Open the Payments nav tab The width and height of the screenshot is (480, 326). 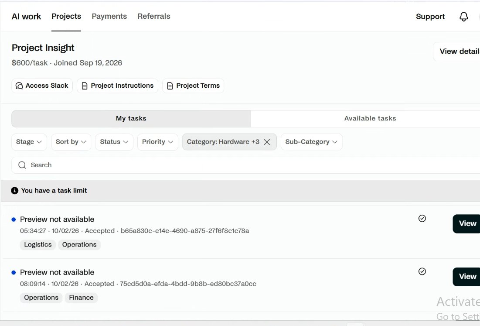coord(109,16)
